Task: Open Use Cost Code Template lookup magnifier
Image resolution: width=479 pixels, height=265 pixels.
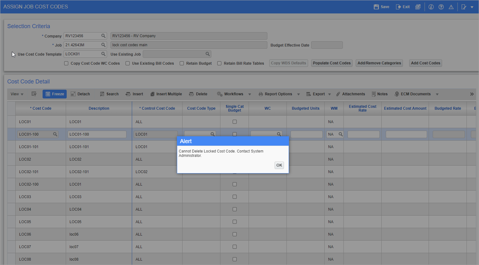Action: [103, 54]
